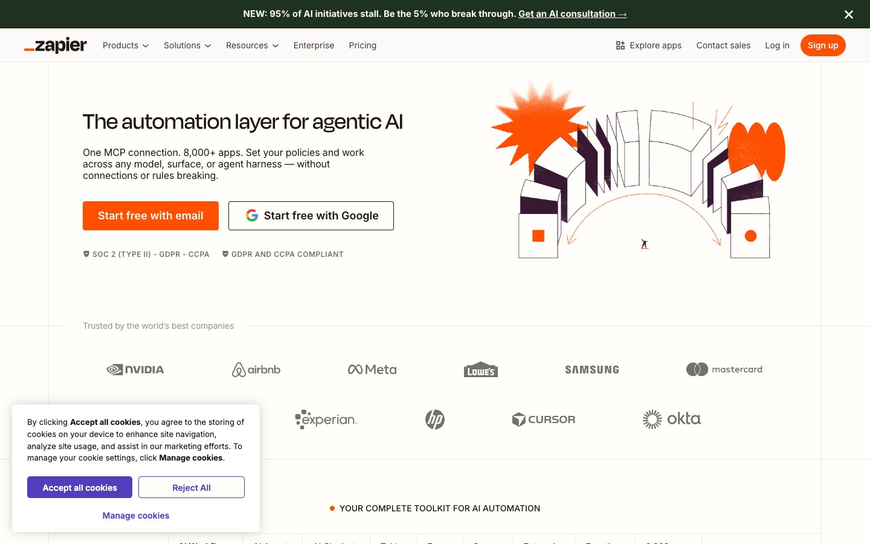This screenshot has width=870, height=544.
Task: Click the HP logo
Action: (x=435, y=419)
